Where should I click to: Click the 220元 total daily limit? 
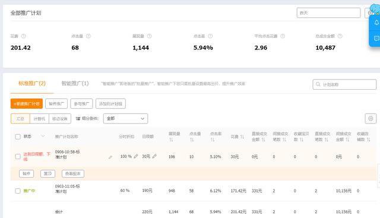[147, 211]
